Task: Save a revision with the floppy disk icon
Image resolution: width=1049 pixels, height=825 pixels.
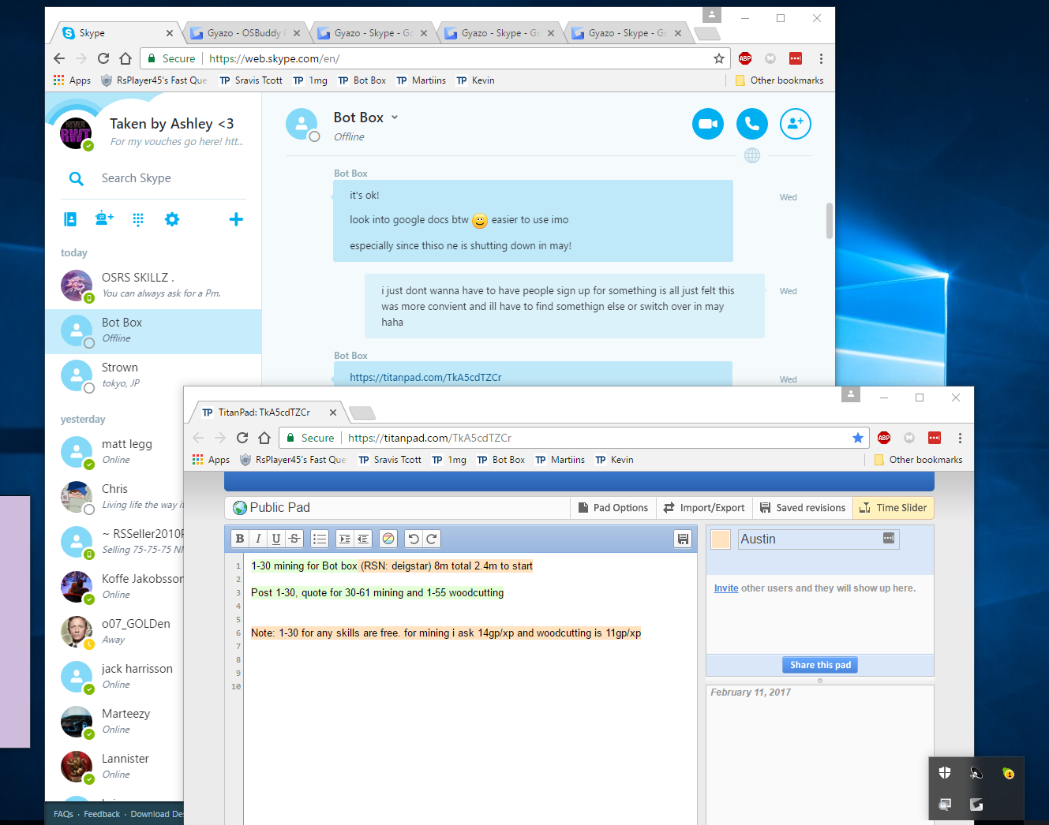Action: coord(683,539)
